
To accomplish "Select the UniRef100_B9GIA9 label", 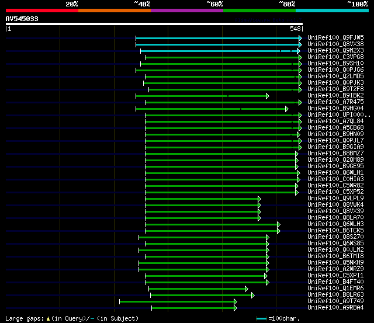I will coord(335,147).
